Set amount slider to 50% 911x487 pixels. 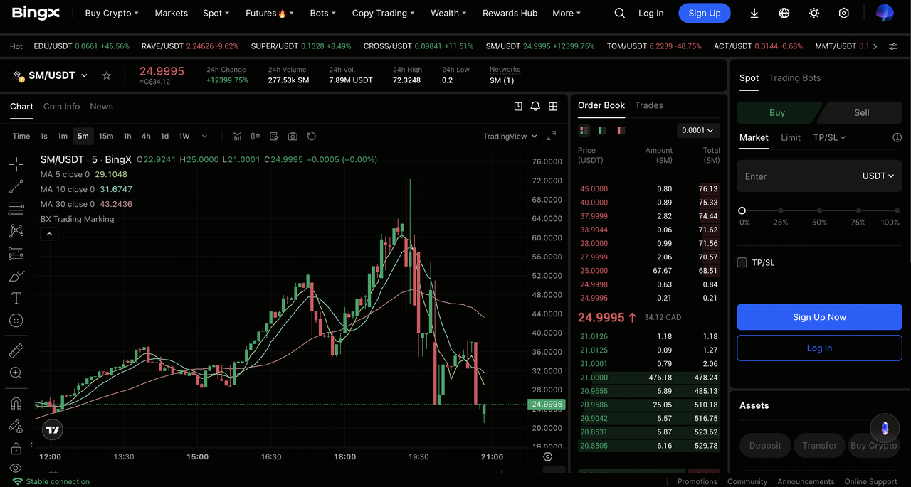click(819, 211)
